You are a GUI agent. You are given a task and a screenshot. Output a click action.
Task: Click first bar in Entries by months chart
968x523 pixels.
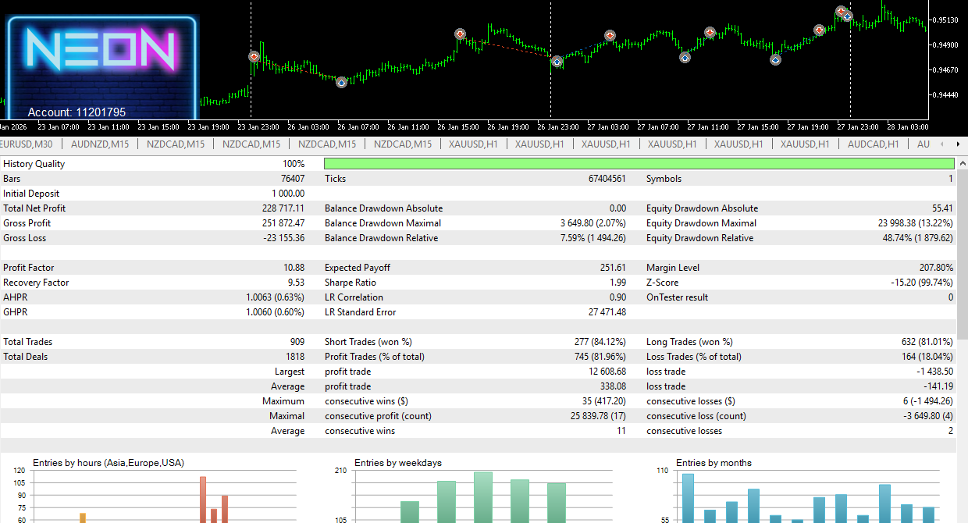[x=688, y=497]
